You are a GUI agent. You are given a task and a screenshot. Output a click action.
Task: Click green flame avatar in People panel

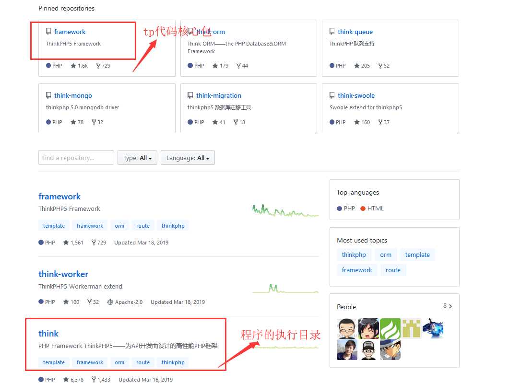[x=390, y=329]
